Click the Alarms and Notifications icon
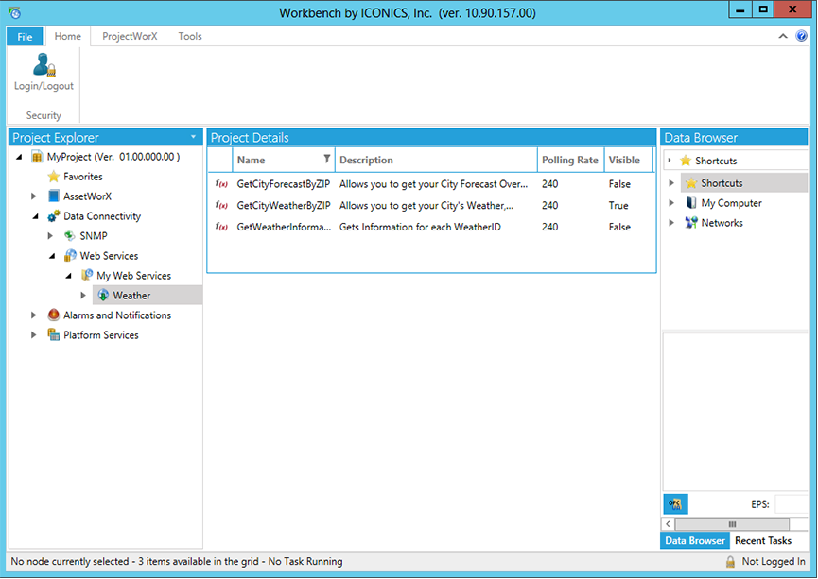The image size is (818, 579). pyautogui.click(x=54, y=315)
